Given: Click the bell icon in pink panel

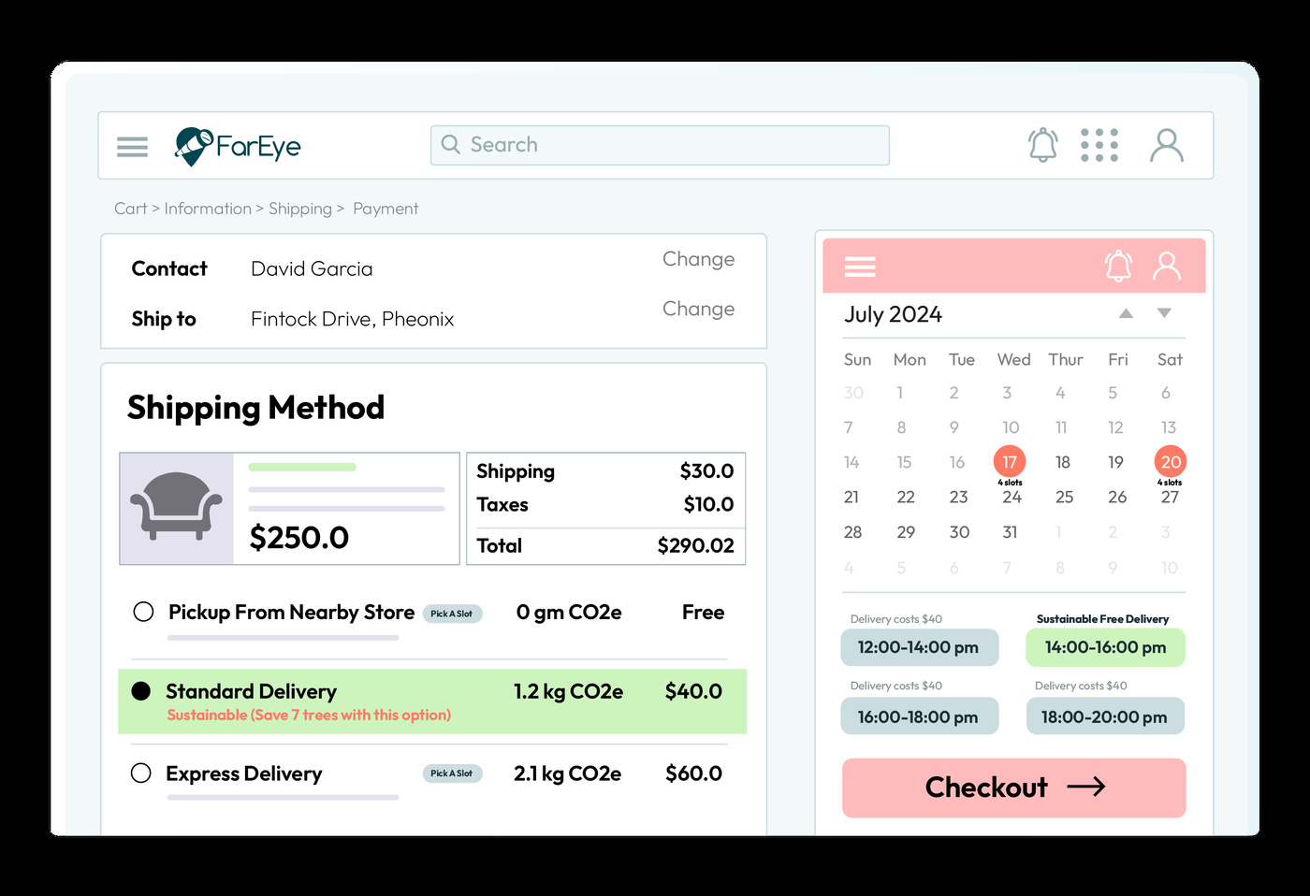Looking at the screenshot, I should pyautogui.click(x=1116, y=266).
